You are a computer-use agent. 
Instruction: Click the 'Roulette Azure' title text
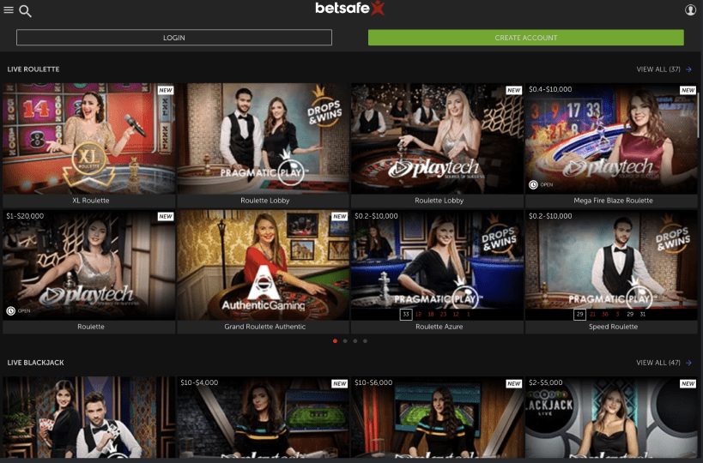pyautogui.click(x=439, y=327)
